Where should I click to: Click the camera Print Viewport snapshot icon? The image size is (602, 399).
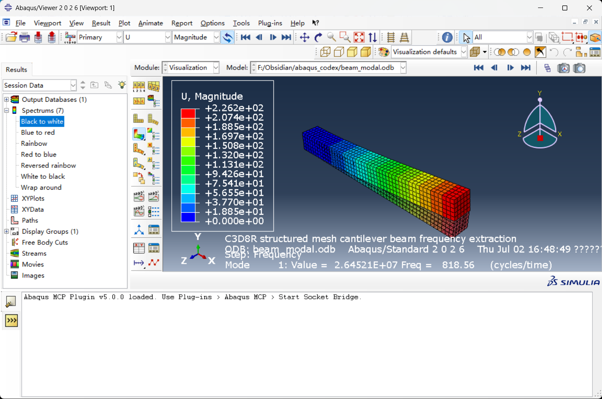pos(579,68)
